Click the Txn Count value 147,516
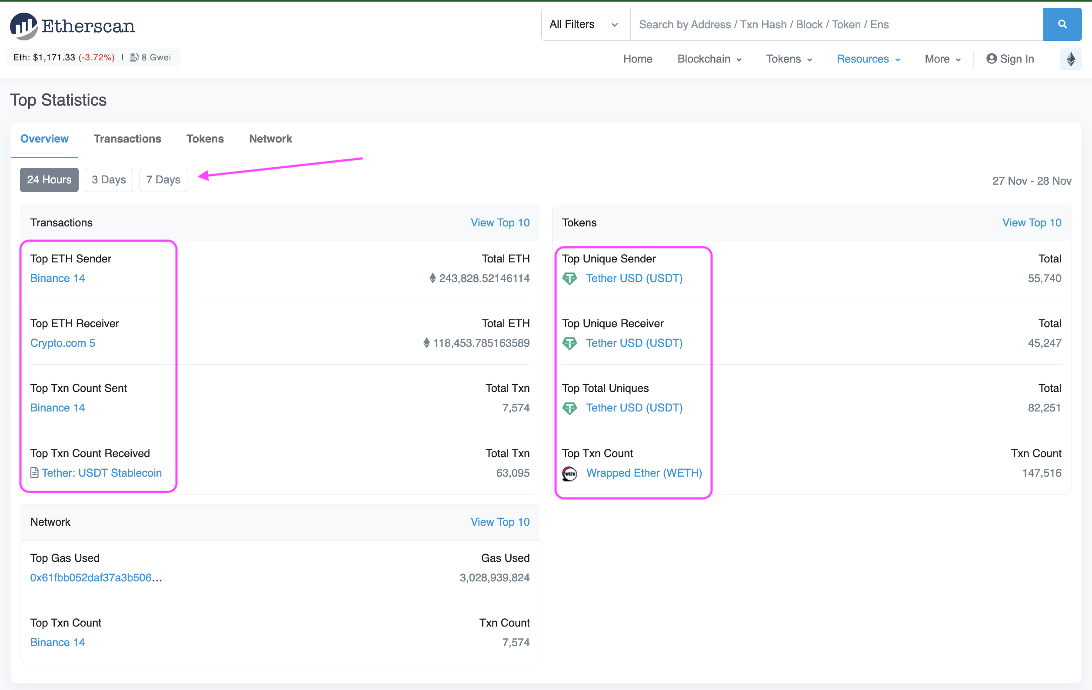 coord(1042,473)
